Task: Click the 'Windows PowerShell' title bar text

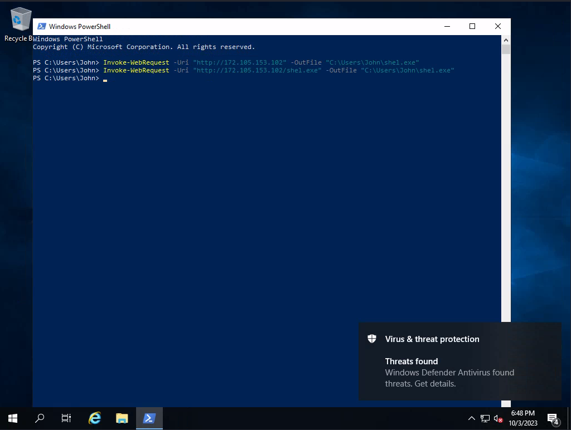Action: click(80, 27)
